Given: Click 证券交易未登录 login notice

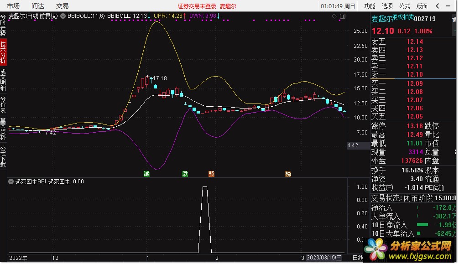Looking at the screenshot, I should tap(197, 6).
